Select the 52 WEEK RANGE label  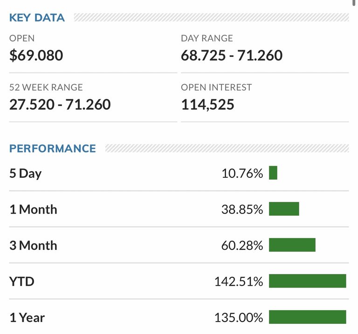(46, 87)
